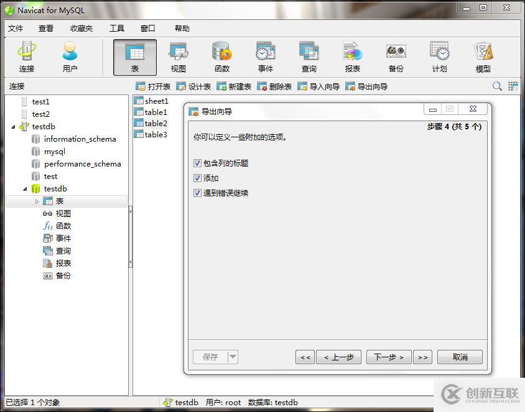525x412 pixels.
Task: Select 备份 node under testdb
Action: coord(57,275)
